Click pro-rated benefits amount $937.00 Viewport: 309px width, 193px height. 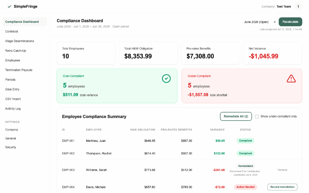click(x=186, y=153)
